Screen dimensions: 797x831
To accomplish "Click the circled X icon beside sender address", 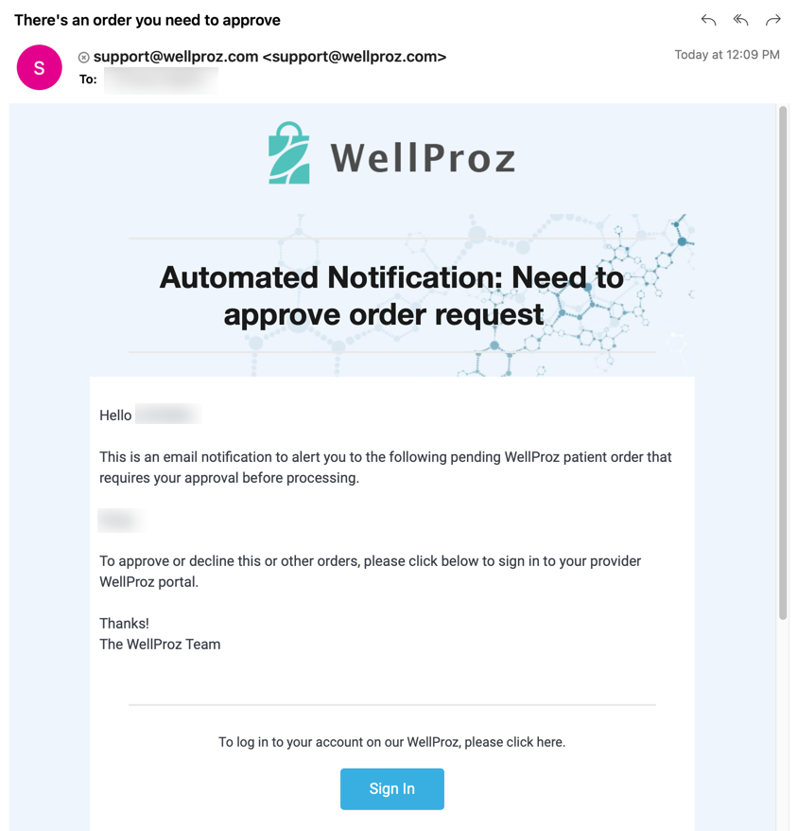I will click(x=84, y=57).
